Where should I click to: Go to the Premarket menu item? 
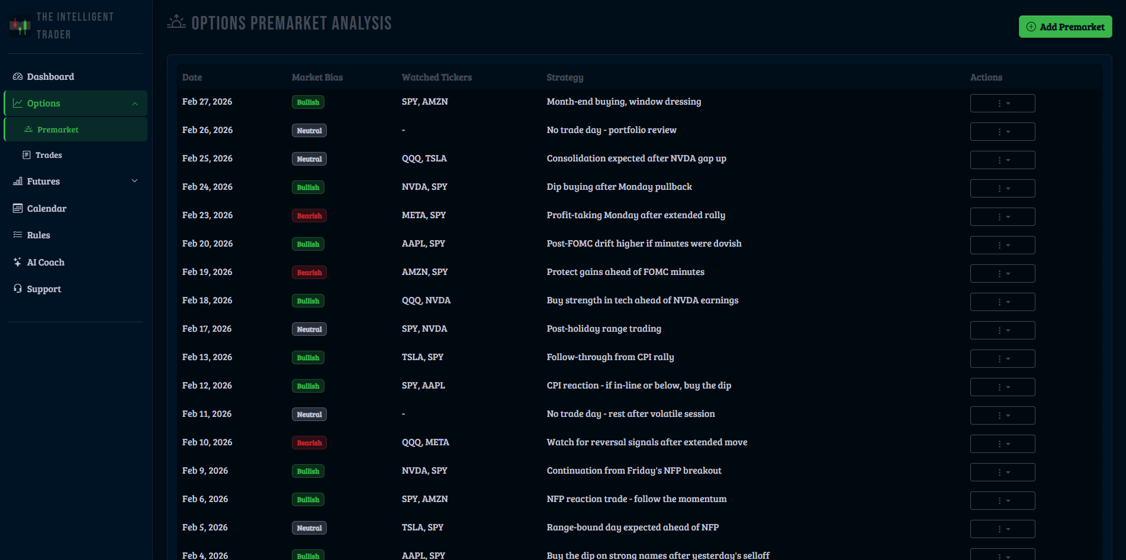coord(58,129)
